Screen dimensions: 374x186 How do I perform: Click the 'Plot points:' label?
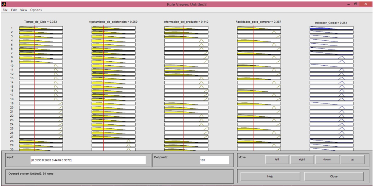tap(161, 157)
